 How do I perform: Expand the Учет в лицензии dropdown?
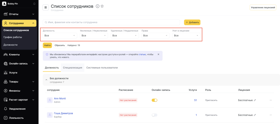click(x=186, y=36)
